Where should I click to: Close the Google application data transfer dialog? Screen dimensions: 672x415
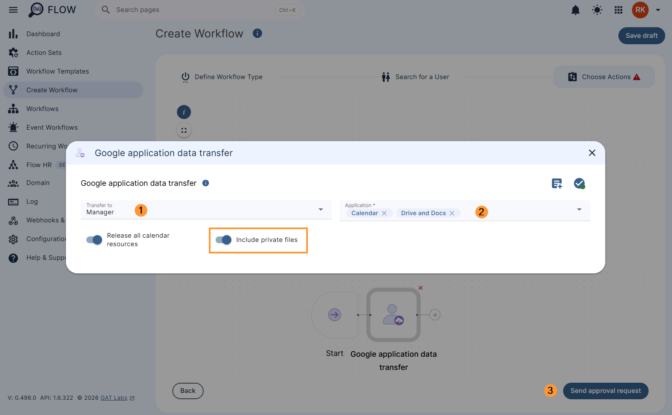coord(592,153)
